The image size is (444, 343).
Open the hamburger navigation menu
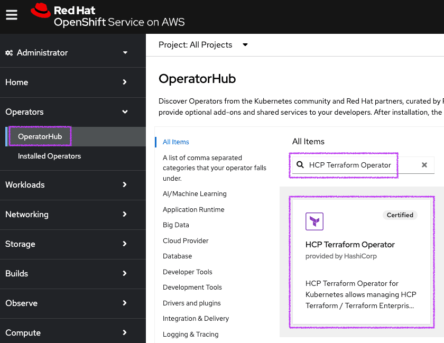pyautogui.click(x=12, y=15)
